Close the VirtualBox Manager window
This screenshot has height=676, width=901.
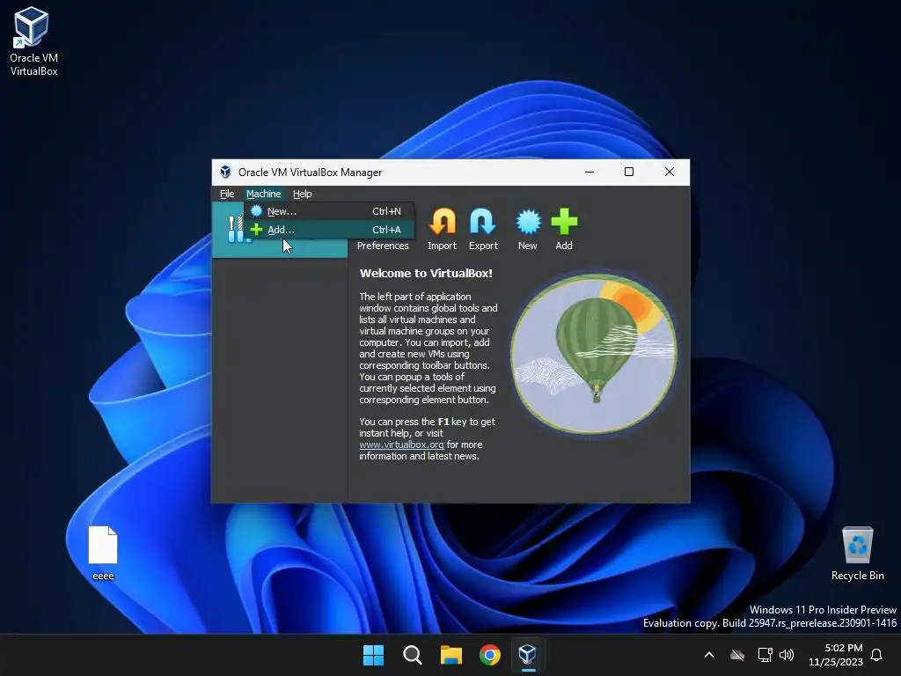[x=670, y=172]
